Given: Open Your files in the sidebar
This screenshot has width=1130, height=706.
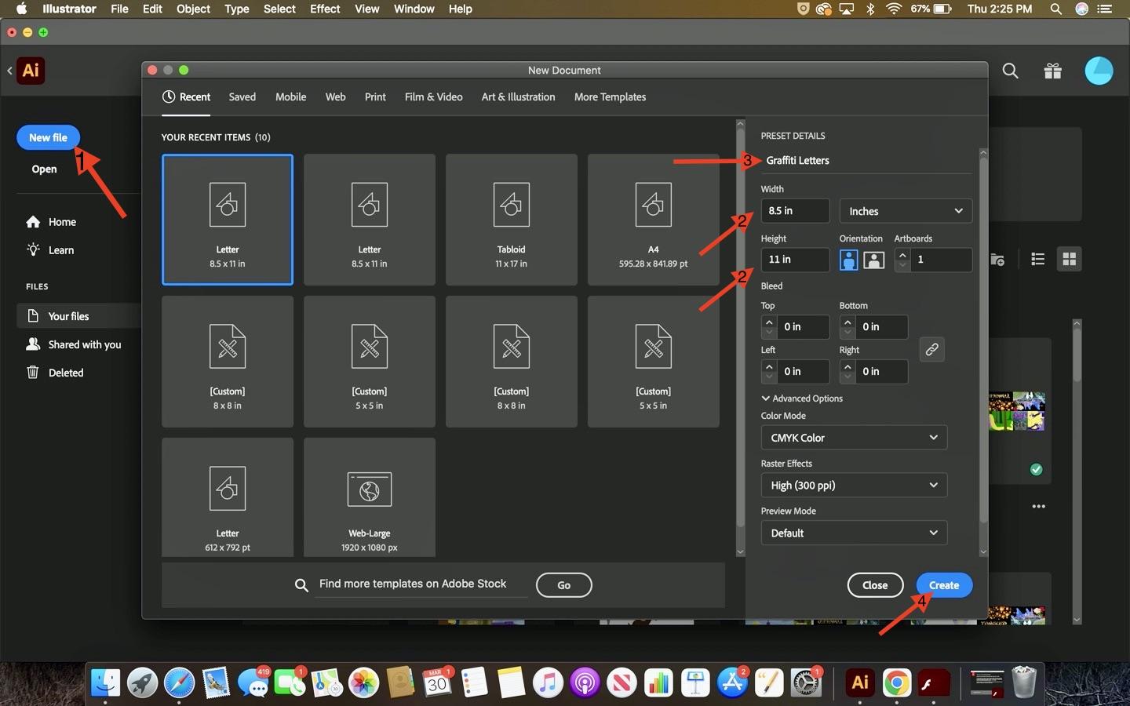Looking at the screenshot, I should point(78,316).
